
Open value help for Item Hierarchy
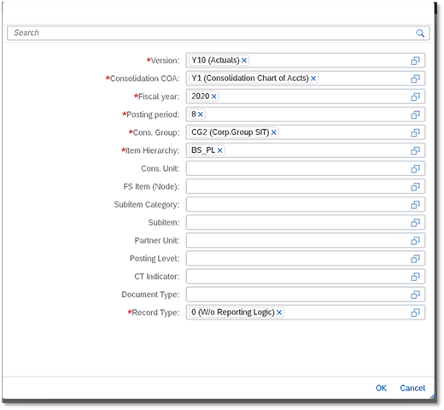tap(415, 150)
